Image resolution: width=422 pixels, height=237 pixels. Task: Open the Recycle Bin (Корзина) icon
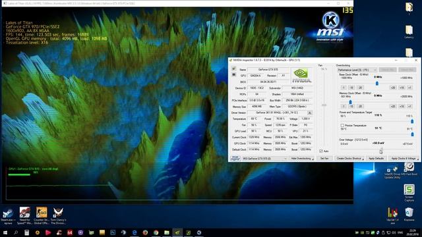click(x=409, y=215)
